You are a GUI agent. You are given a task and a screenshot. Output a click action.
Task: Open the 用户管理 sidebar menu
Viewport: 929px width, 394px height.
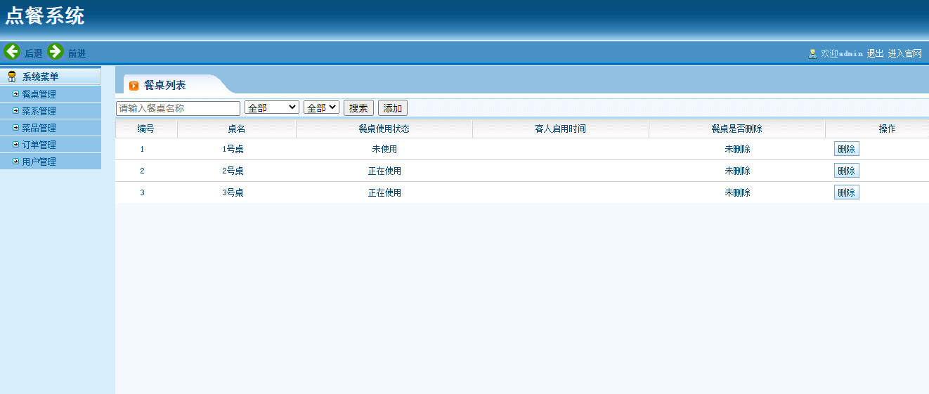[x=39, y=162]
